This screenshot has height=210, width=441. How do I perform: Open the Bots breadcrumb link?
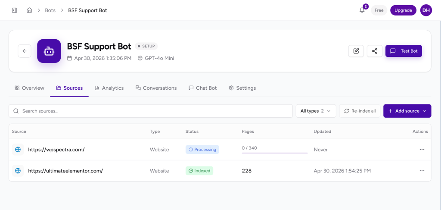click(50, 10)
